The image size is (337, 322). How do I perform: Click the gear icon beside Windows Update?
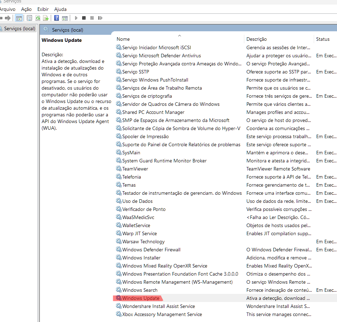point(119,298)
